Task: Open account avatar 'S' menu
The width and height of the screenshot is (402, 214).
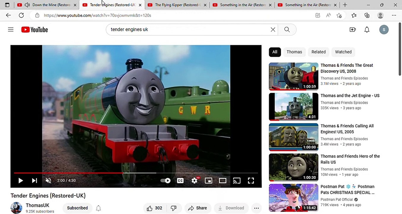Action: click(384, 29)
